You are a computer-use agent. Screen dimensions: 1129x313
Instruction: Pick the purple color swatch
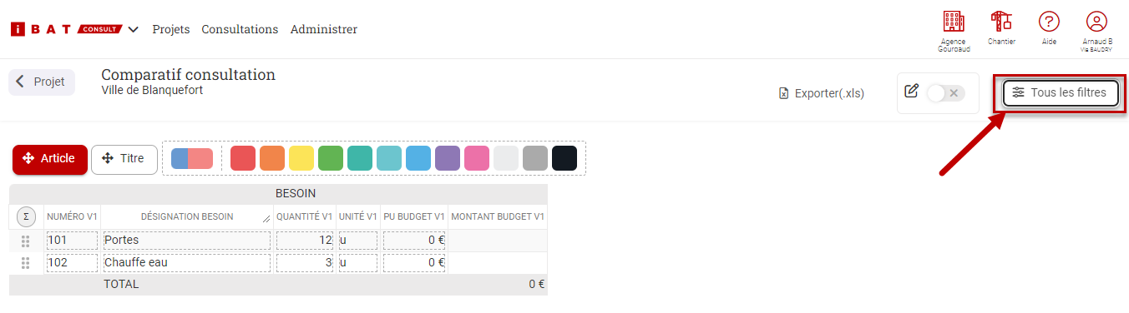point(448,158)
